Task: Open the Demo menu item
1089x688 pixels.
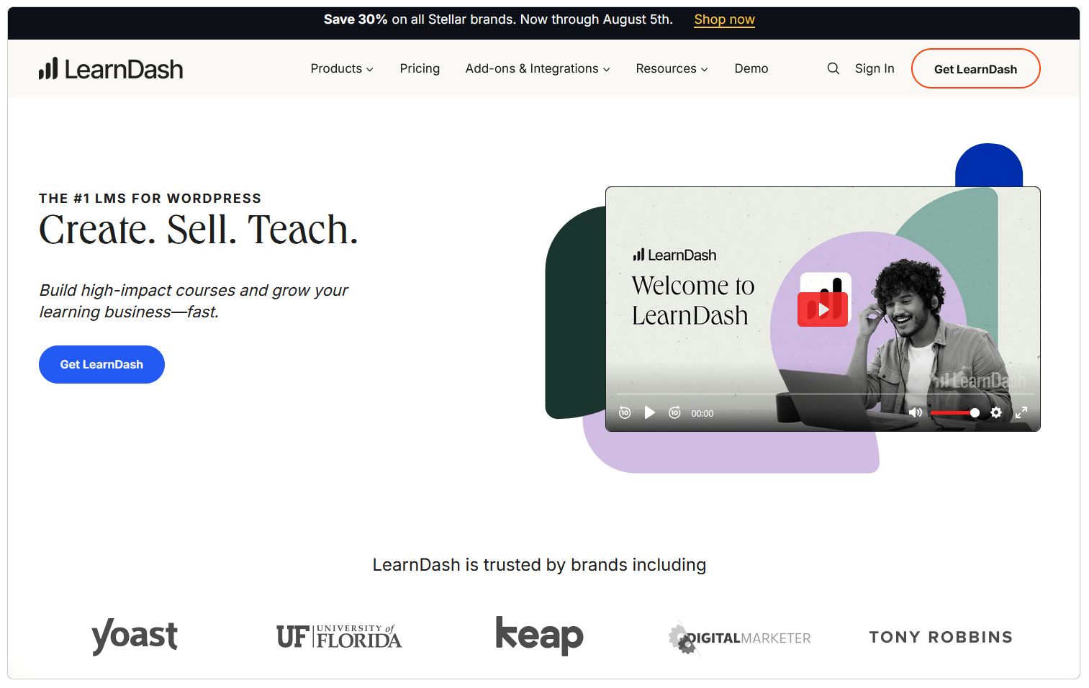Action: (751, 68)
